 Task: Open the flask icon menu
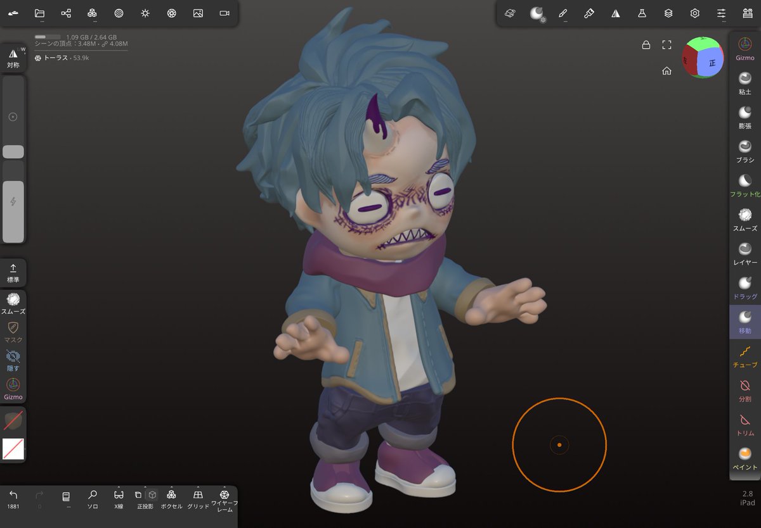click(x=642, y=13)
